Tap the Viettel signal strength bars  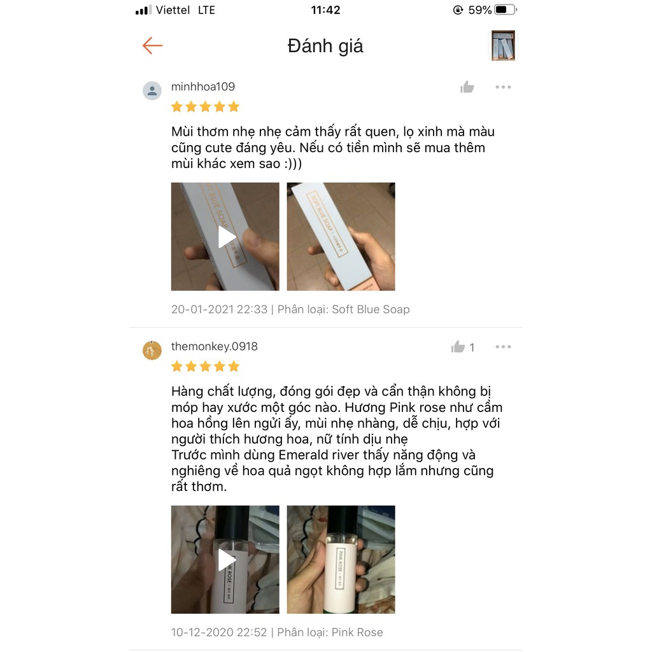click(x=143, y=10)
